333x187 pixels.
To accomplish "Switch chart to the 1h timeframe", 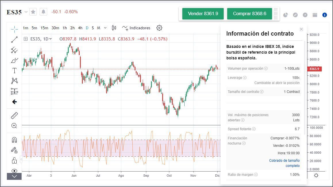I will (x=65, y=28).
